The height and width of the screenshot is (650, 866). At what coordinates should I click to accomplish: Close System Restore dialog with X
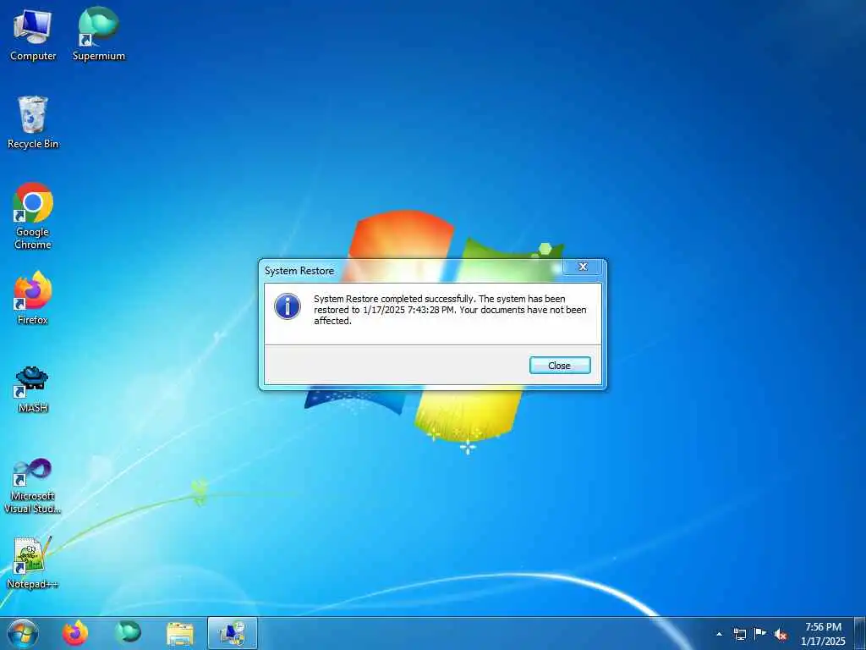coord(583,267)
